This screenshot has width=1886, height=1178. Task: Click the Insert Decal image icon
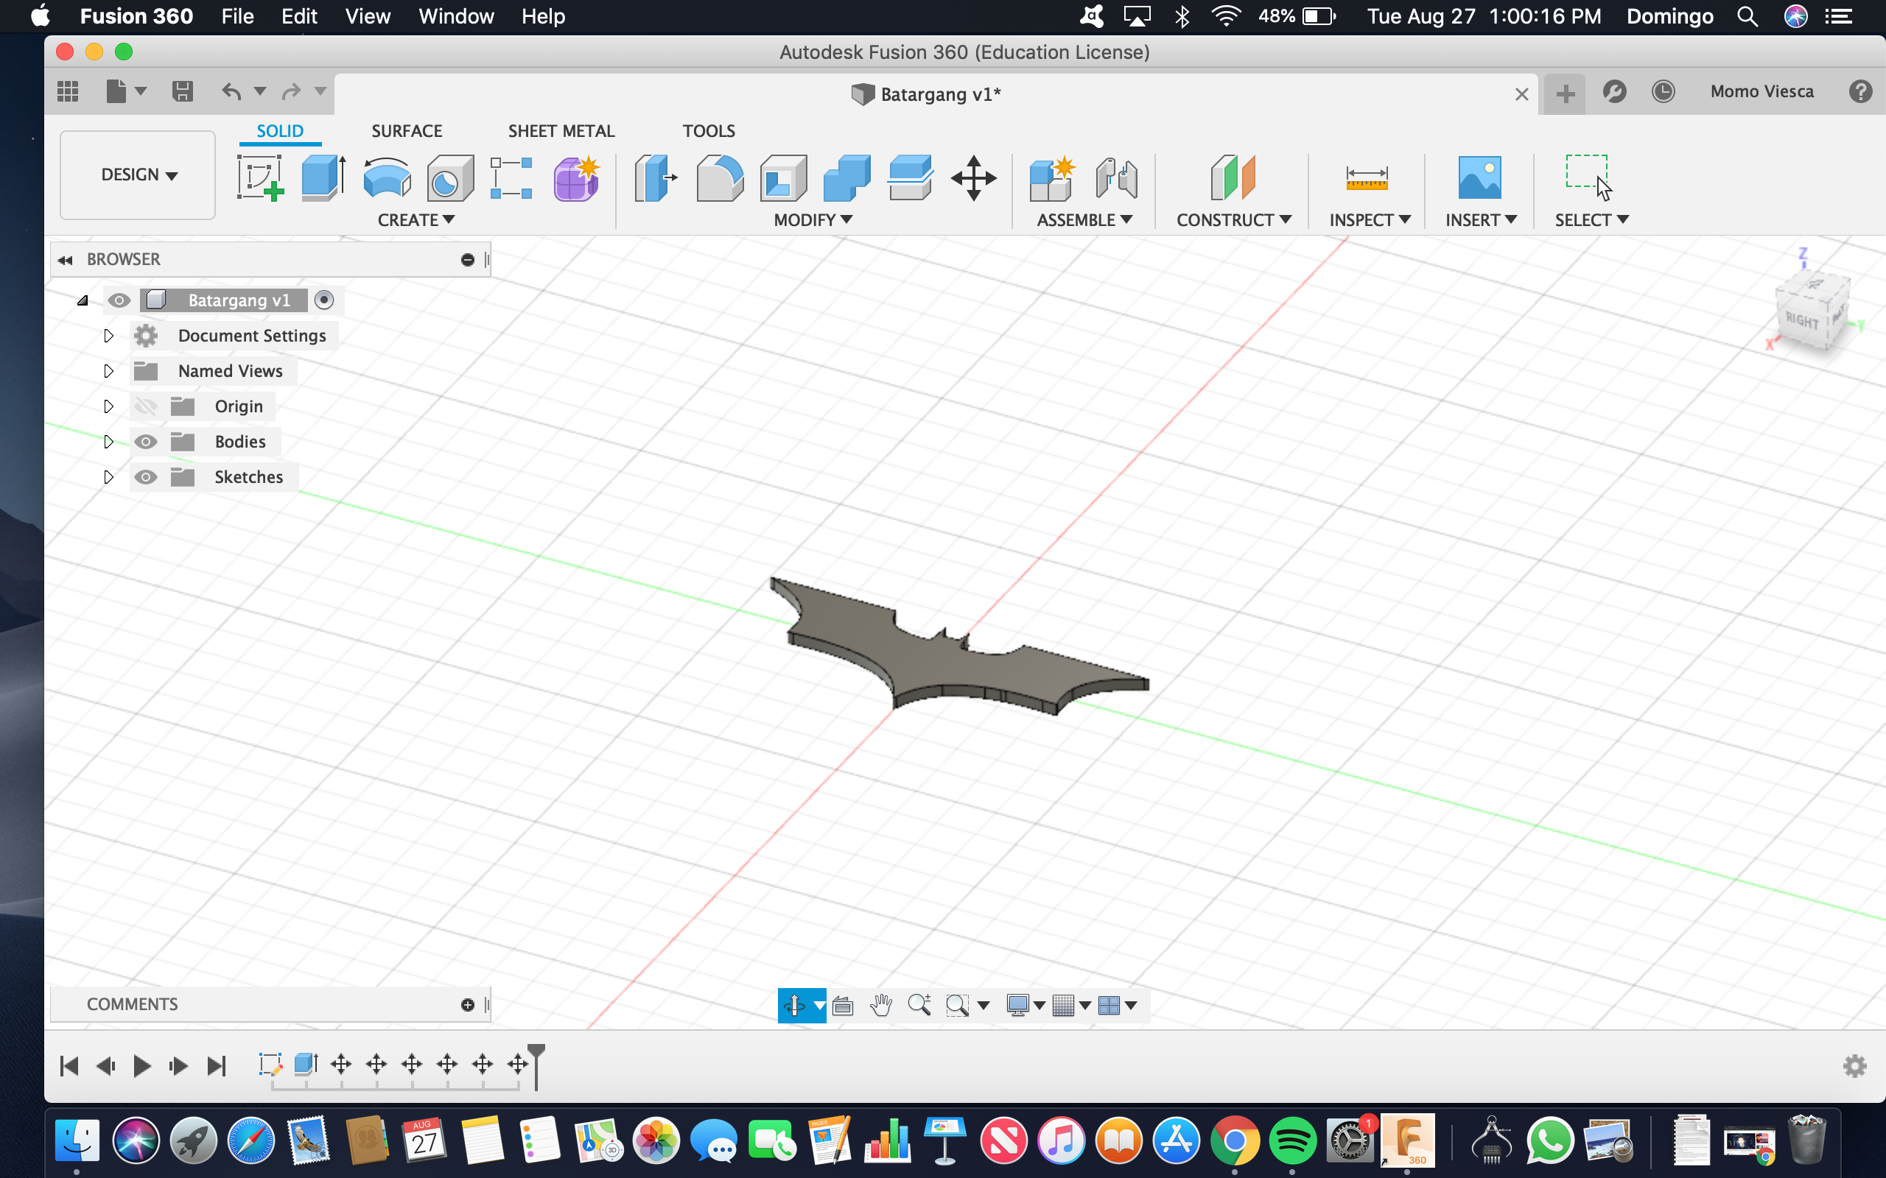[1479, 177]
